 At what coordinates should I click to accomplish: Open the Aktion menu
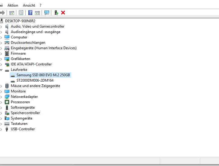[13, 5]
